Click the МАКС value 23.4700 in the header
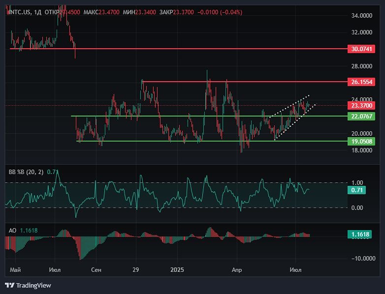Viewport: 385px width, 294px height. point(109,12)
